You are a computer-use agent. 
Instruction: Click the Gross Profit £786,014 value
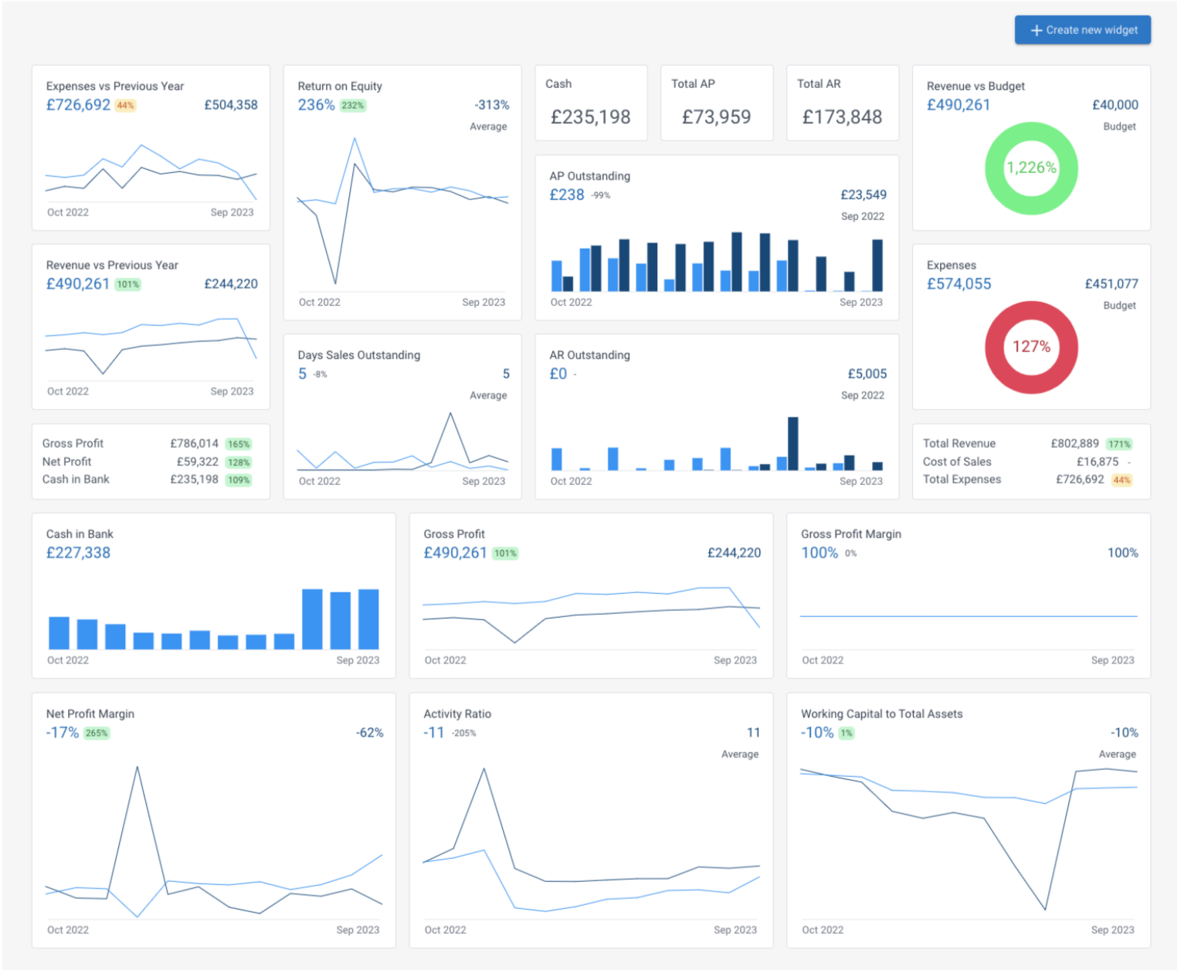(194, 443)
